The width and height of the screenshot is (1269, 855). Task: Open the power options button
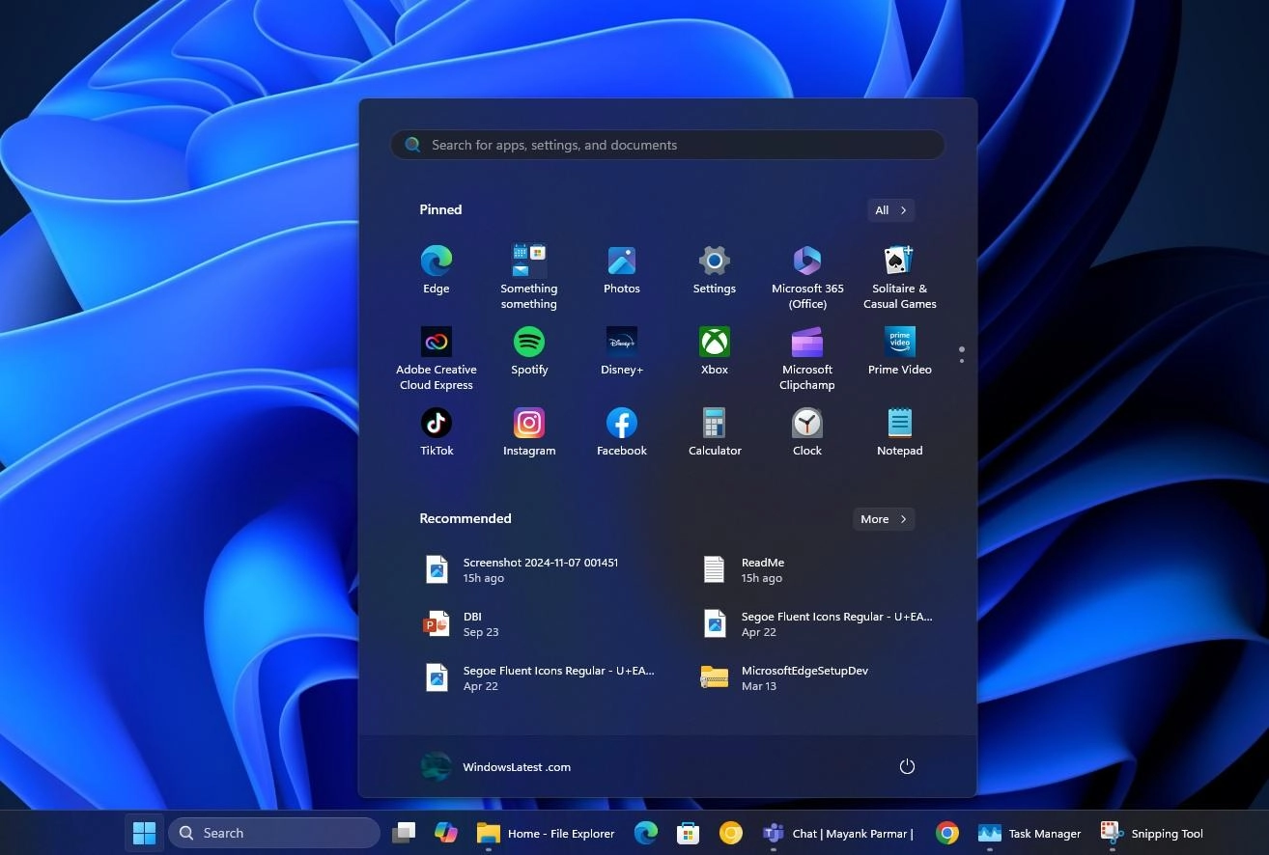tap(906, 765)
